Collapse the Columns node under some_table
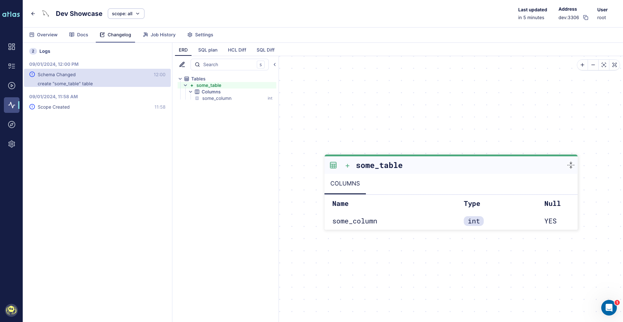The width and height of the screenshot is (623, 322). pyautogui.click(x=191, y=92)
